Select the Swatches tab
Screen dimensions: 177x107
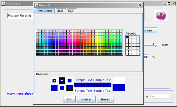[45, 11]
